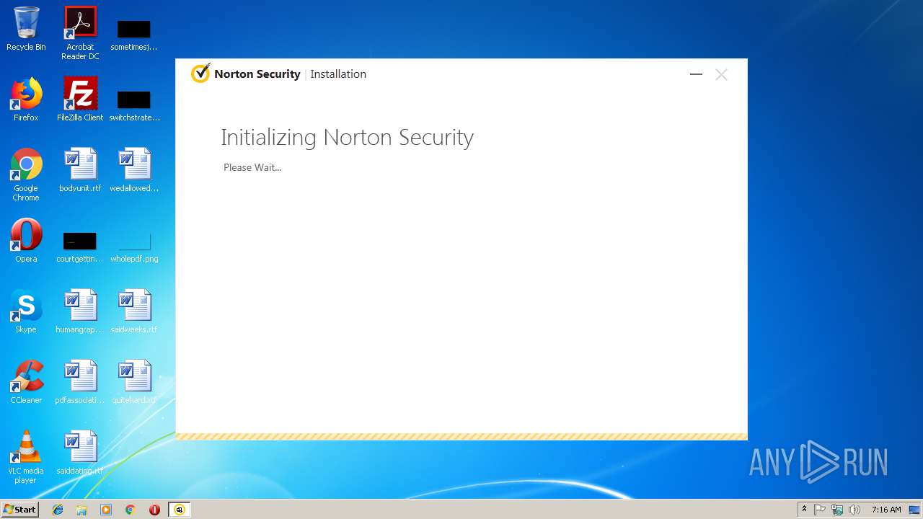Open the Recycle Bin desktop icon
Viewport: 923px width, 519px height.
[26, 29]
